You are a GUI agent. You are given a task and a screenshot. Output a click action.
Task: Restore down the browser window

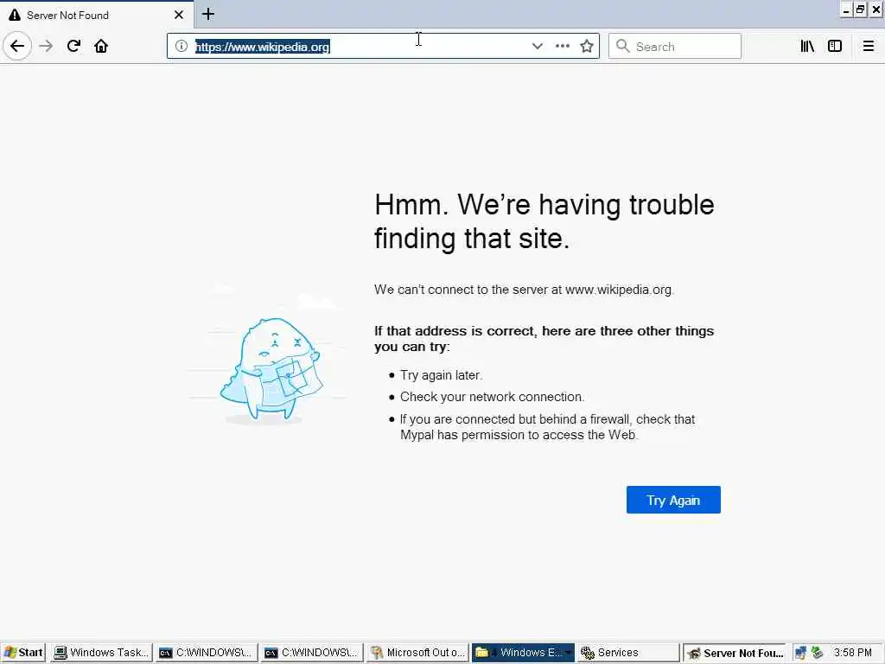860,10
